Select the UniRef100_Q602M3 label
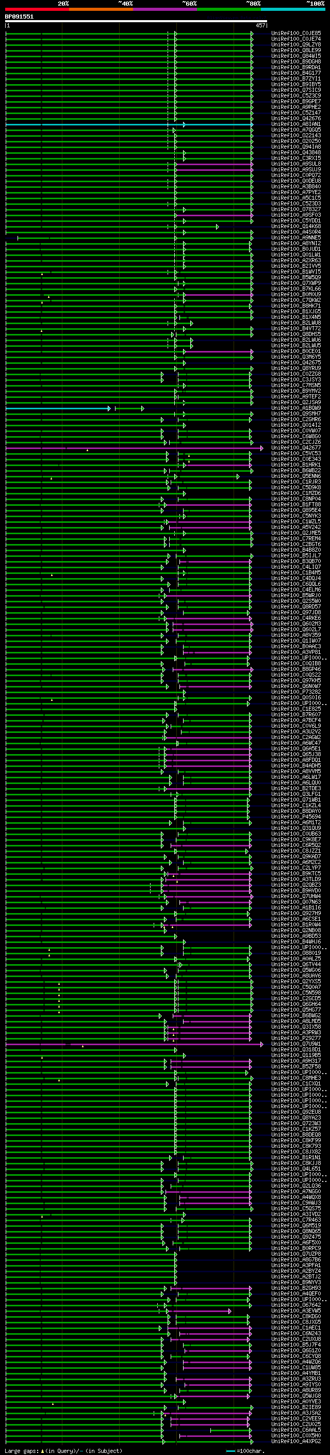 click(296, 624)
